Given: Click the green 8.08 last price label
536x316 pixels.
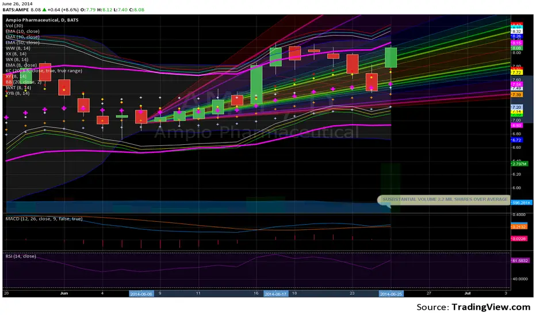Looking at the screenshot, I should click(516, 48).
